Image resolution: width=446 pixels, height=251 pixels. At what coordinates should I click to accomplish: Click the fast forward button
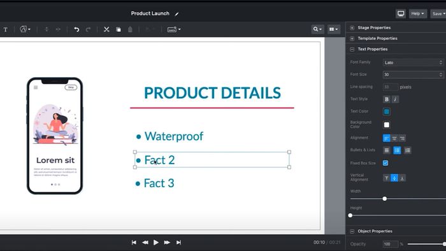167,243
